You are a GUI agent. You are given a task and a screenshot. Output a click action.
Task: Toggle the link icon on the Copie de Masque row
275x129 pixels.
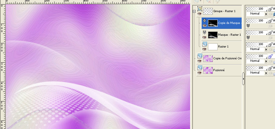[270, 21]
